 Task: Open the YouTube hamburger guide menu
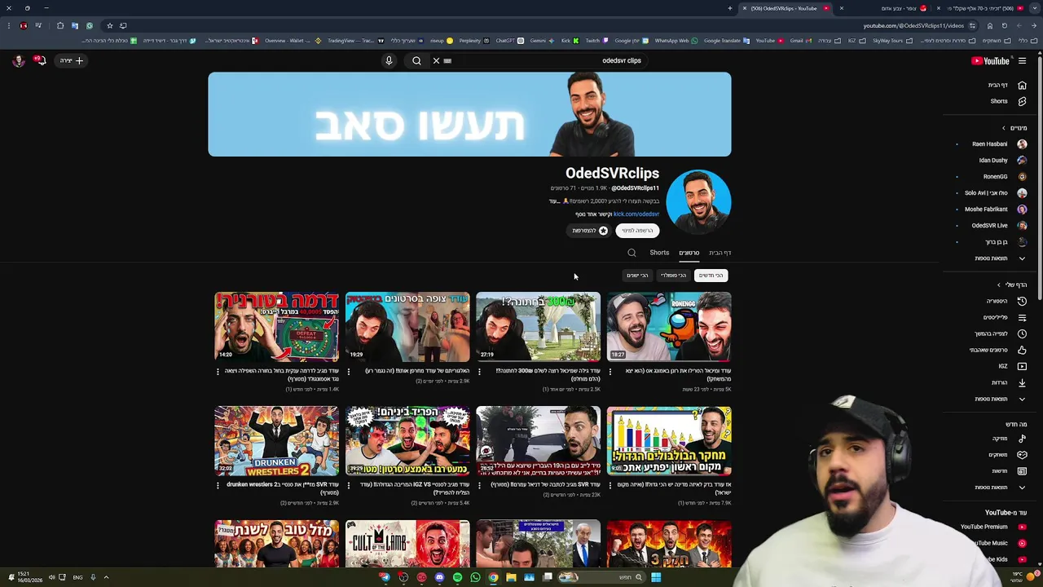click(x=1022, y=60)
